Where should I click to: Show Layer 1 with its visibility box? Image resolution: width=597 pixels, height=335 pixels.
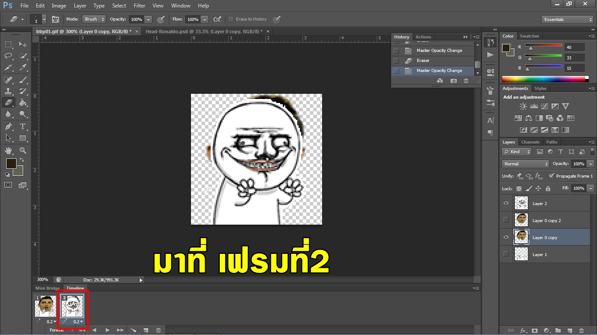(x=506, y=254)
